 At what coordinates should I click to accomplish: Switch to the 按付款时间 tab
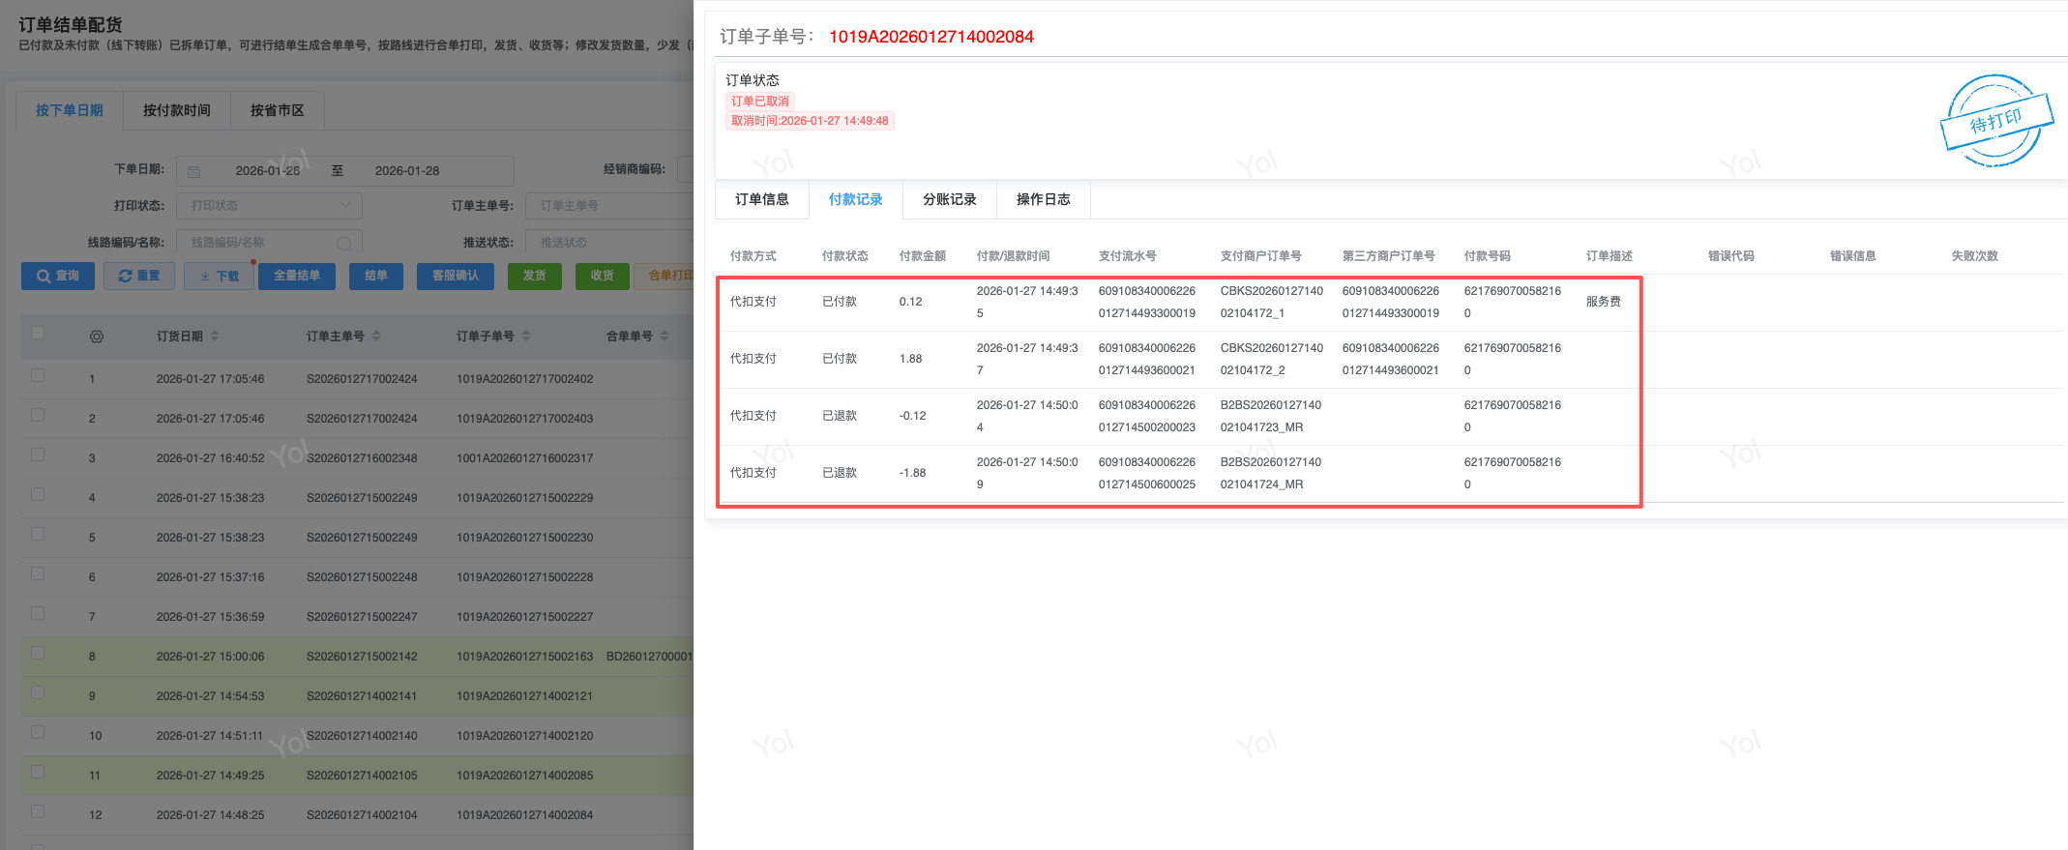[176, 110]
